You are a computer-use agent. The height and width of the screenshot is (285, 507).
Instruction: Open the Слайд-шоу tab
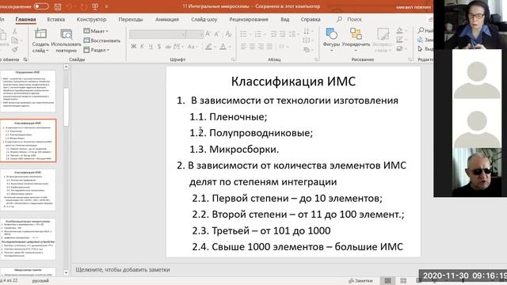(204, 19)
